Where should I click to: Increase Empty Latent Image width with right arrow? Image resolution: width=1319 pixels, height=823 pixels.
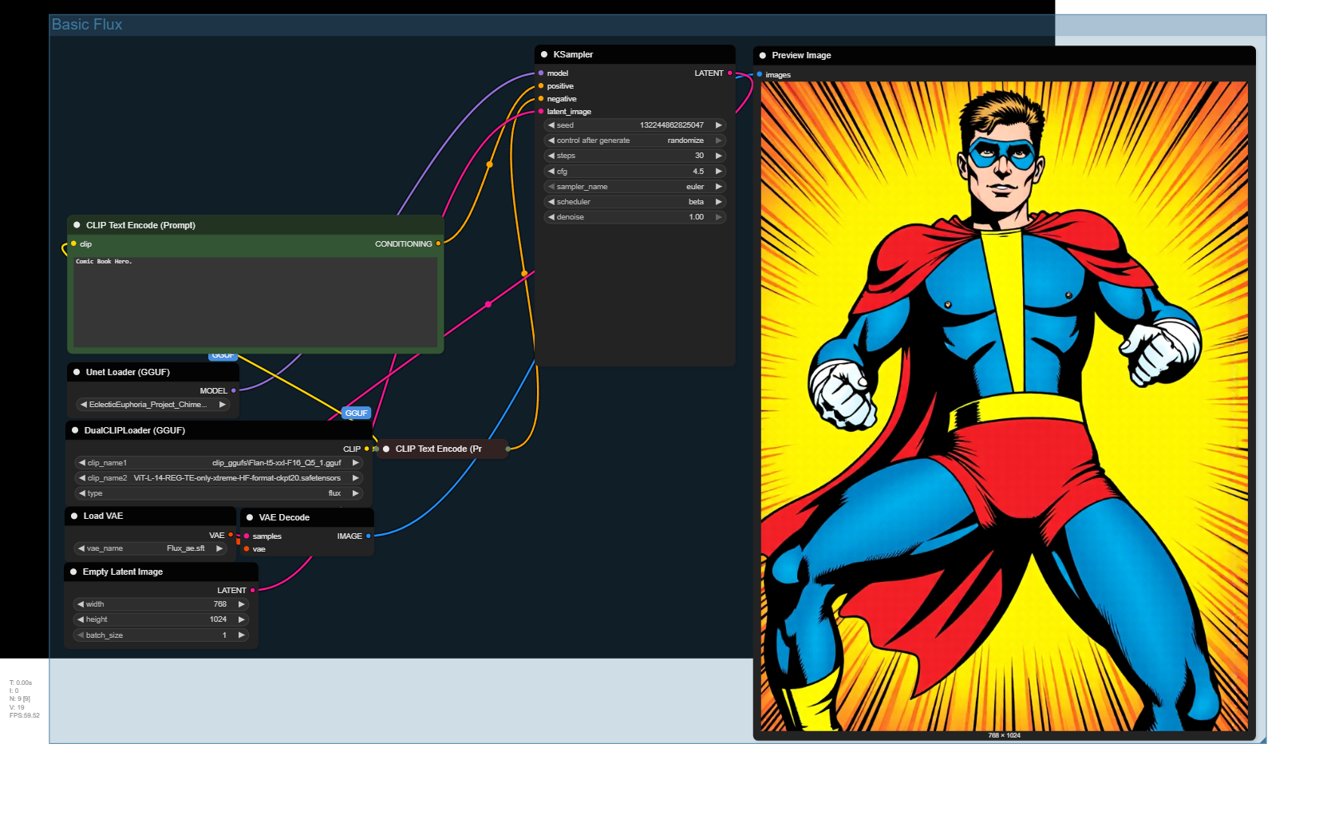[x=241, y=604]
